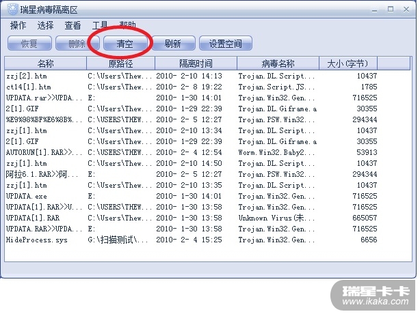Open the 查看 menu
420x314 pixels.
(73, 26)
